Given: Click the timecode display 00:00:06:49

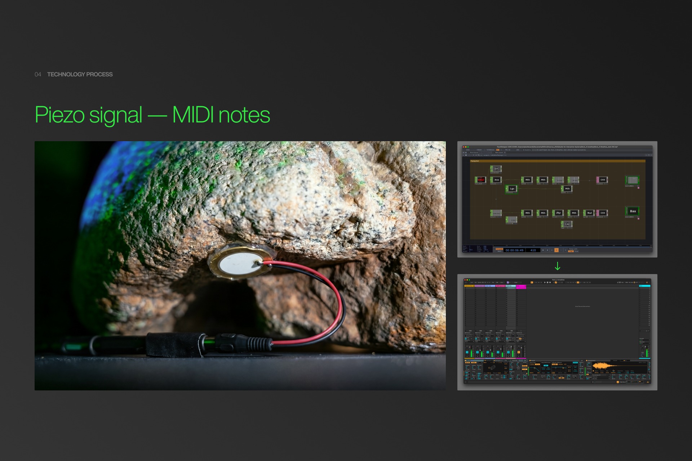Looking at the screenshot, I should pyautogui.click(x=514, y=250).
